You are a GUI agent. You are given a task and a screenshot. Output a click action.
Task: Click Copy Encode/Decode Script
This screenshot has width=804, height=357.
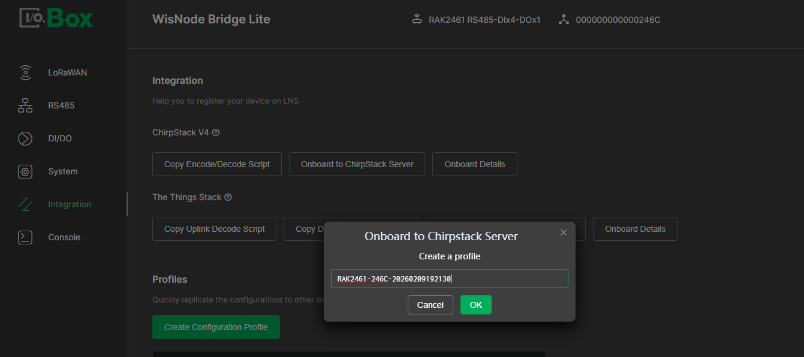tap(216, 164)
